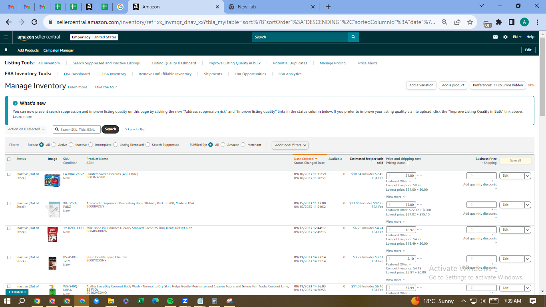Open the Edit dropdown arrow for Milk-Bone row

528,230
